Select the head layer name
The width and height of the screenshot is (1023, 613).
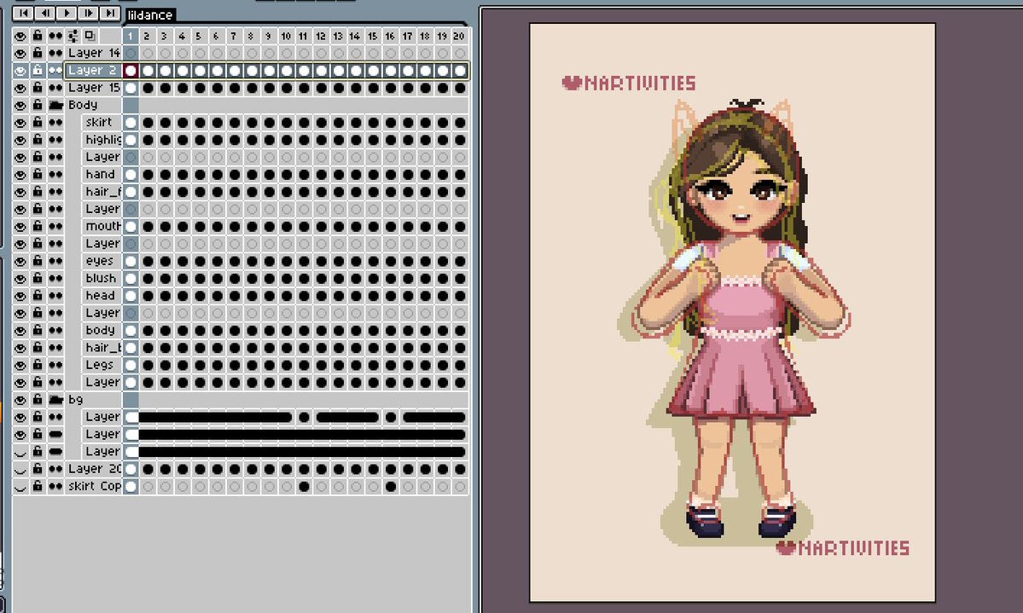tap(102, 295)
